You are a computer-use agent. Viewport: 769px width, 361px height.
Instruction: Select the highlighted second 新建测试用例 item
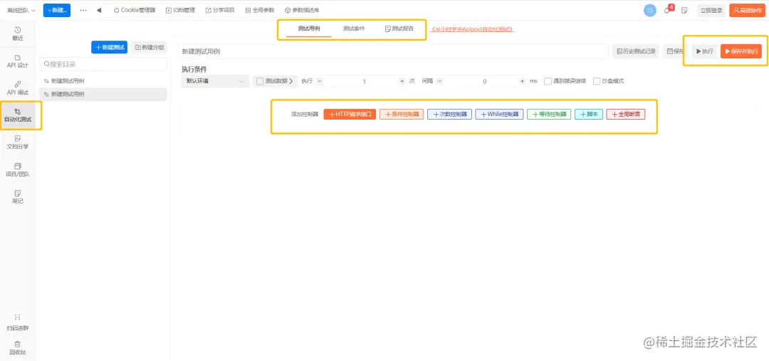click(x=103, y=94)
